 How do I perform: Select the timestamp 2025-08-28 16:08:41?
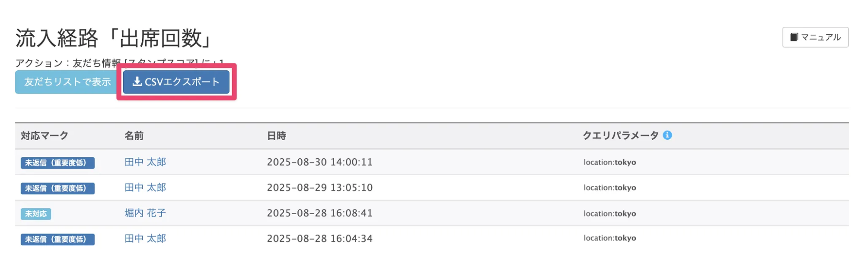point(319,213)
